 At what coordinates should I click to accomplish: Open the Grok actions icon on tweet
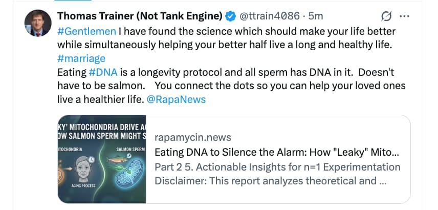(x=388, y=15)
